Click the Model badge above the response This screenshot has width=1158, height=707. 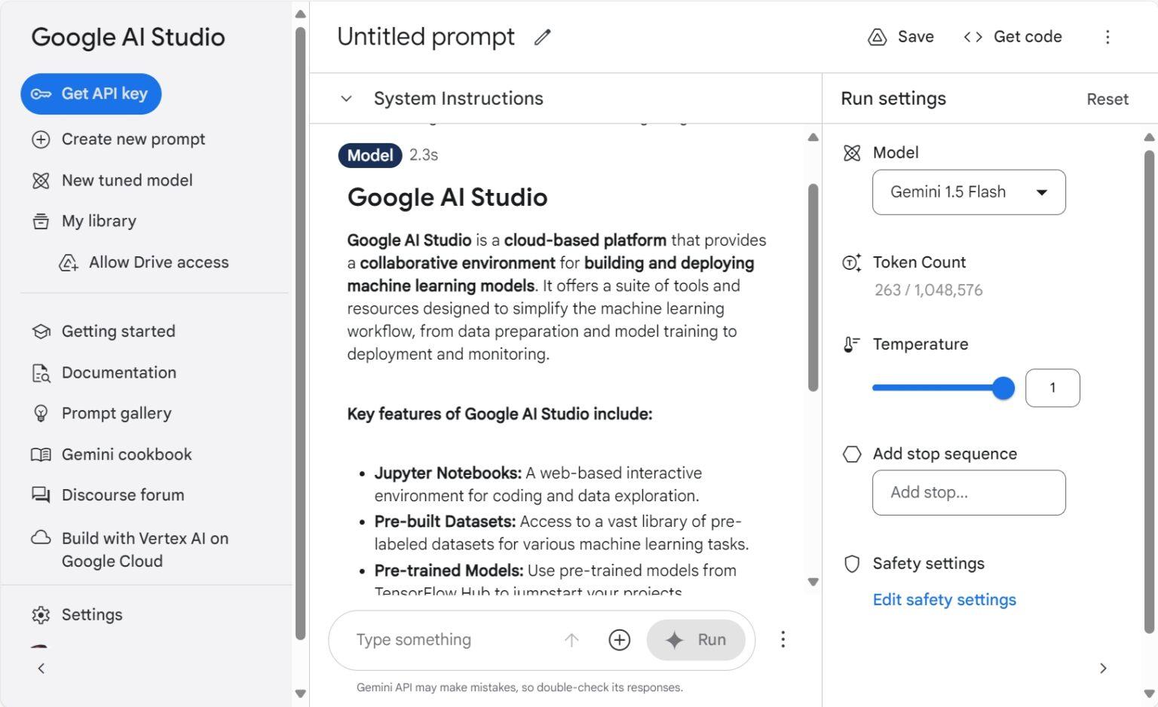[370, 155]
